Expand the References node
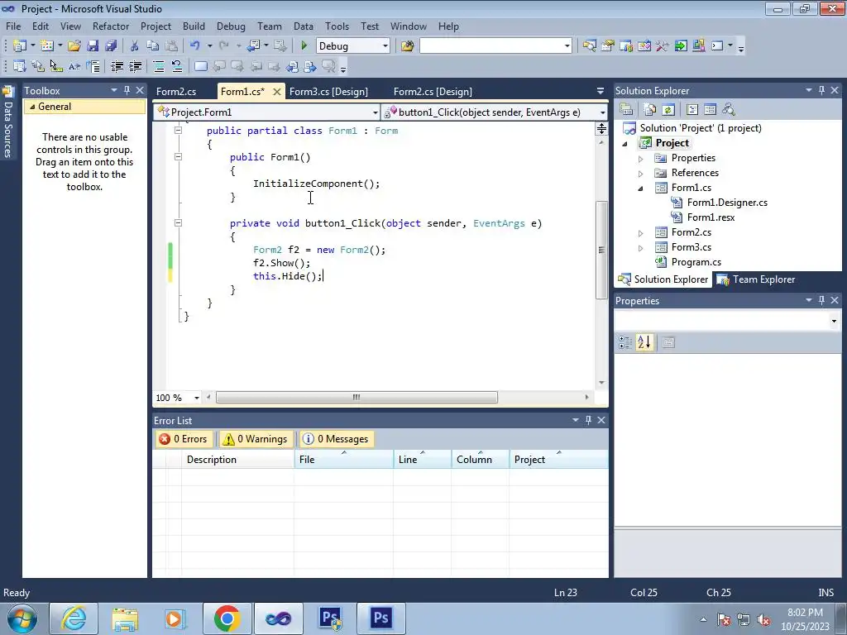The image size is (847, 635). 641,174
